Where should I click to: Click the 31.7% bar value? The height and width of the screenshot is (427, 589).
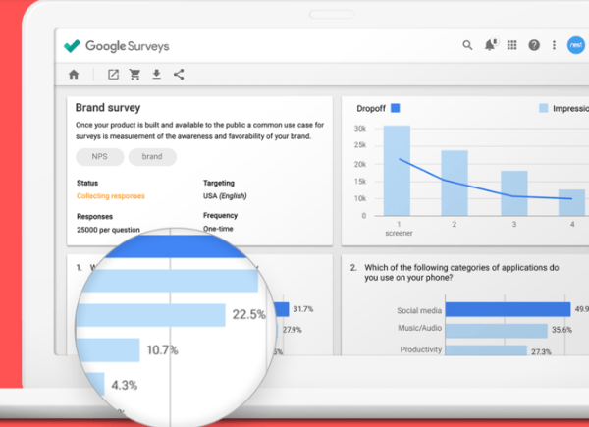tap(303, 309)
